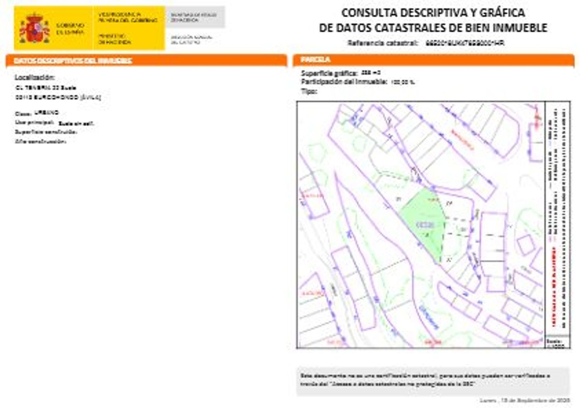Click the Uso principal value
Viewport: 580px width, 409px height.
76,124
